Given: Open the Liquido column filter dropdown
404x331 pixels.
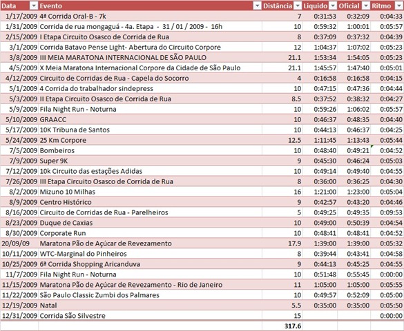Looking at the screenshot, I should 333,6.
